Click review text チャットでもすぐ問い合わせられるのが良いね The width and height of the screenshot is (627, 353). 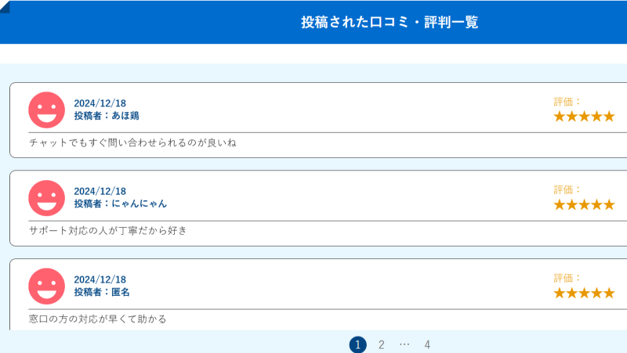pyautogui.click(x=132, y=143)
